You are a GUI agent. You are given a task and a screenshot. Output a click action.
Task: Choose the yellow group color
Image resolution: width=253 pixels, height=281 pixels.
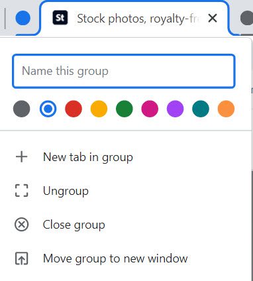[x=99, y=109]
